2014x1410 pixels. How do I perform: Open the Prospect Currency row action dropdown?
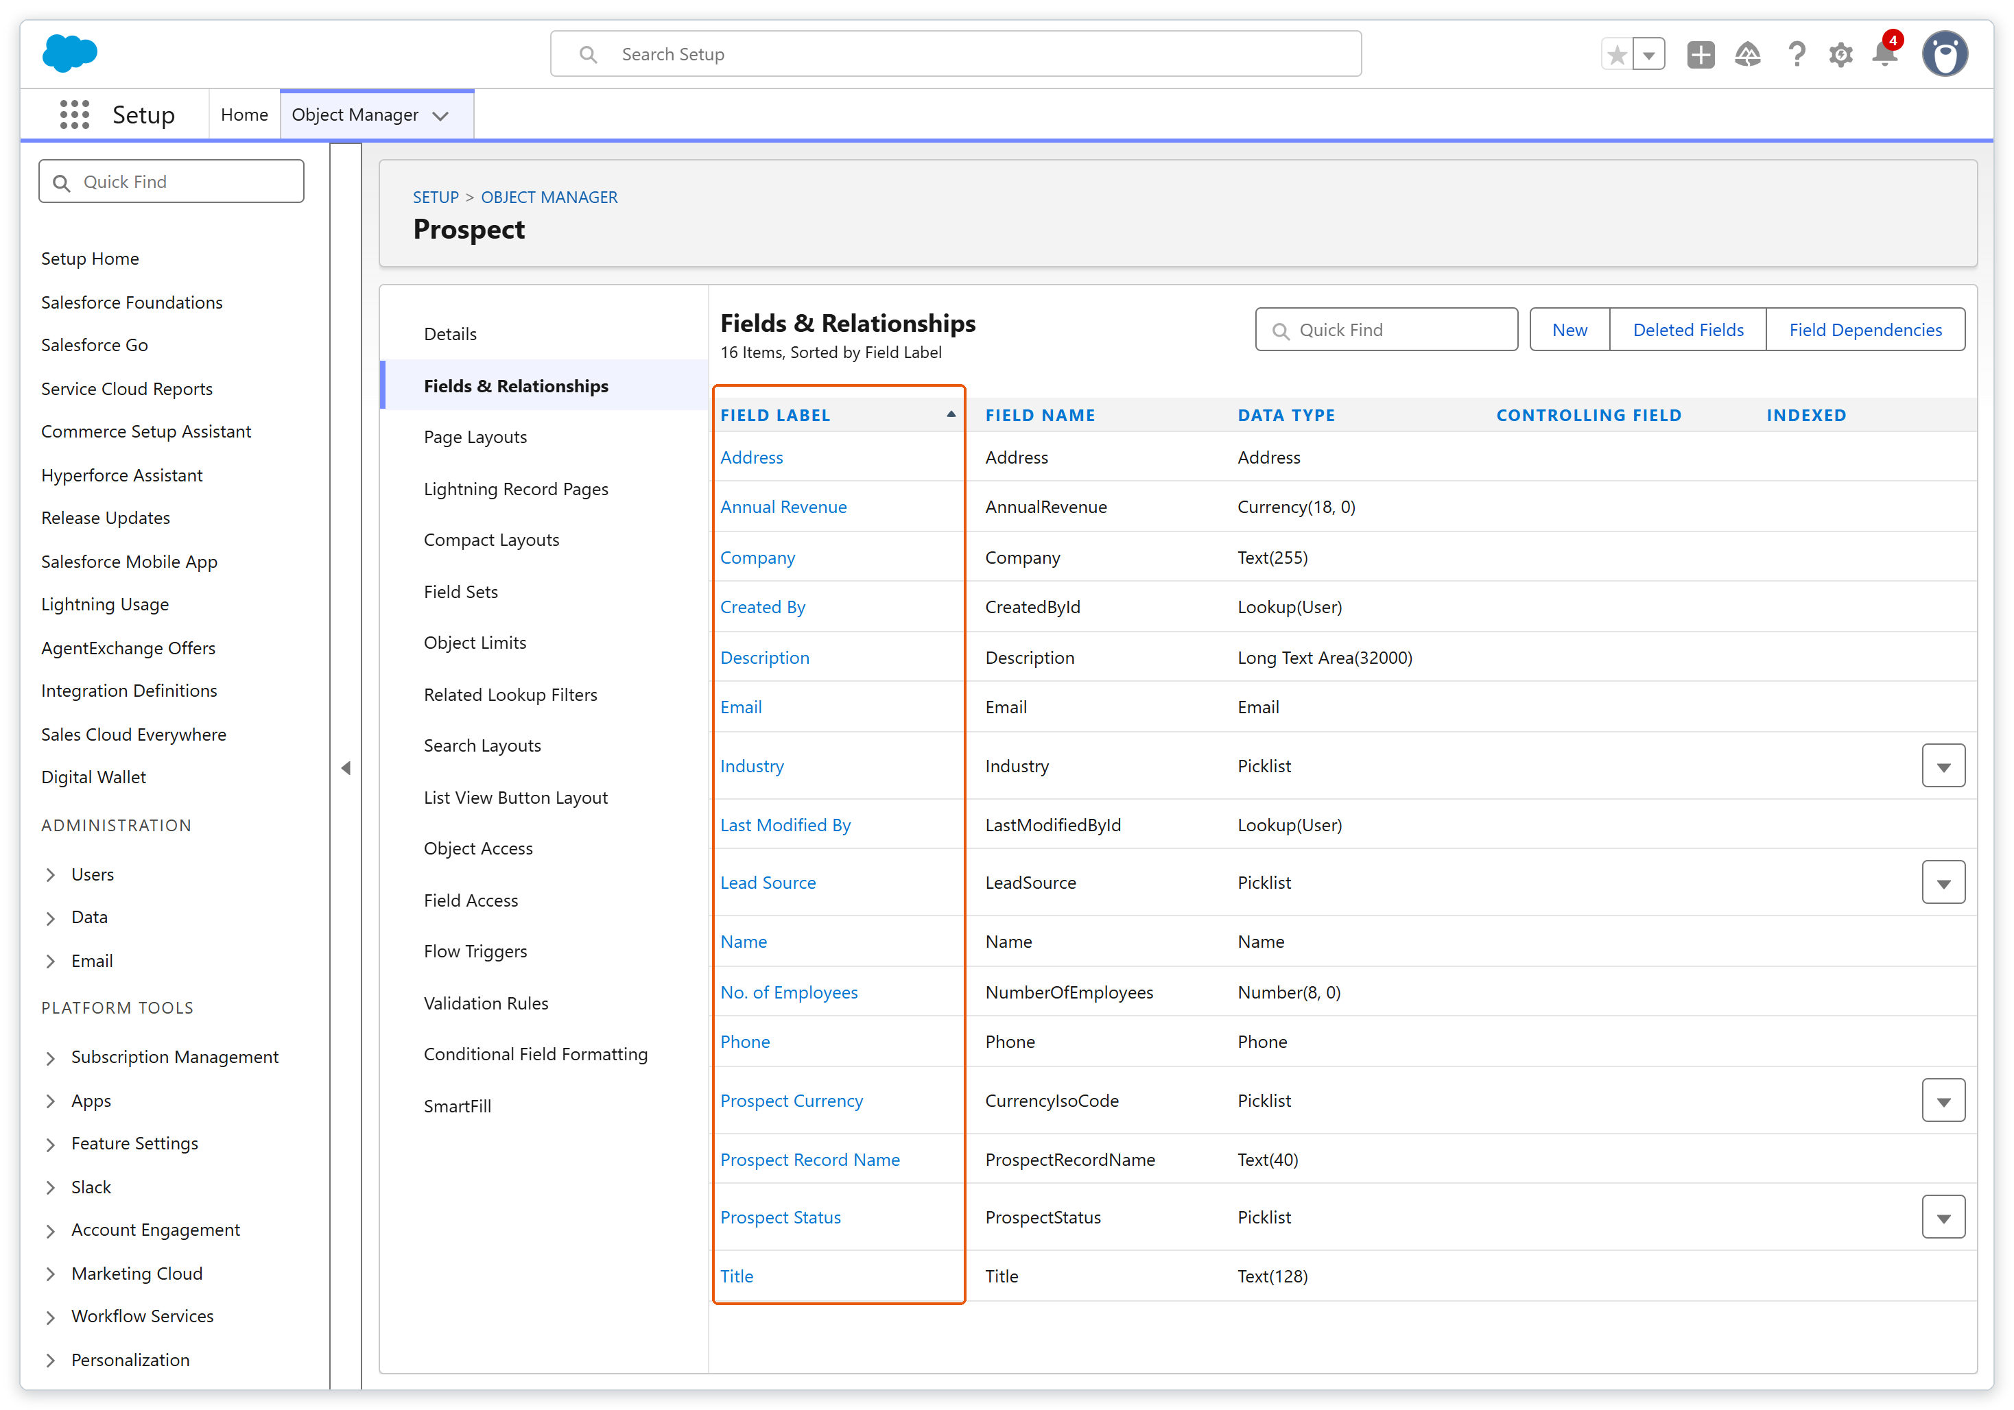click(1943, 1101)
